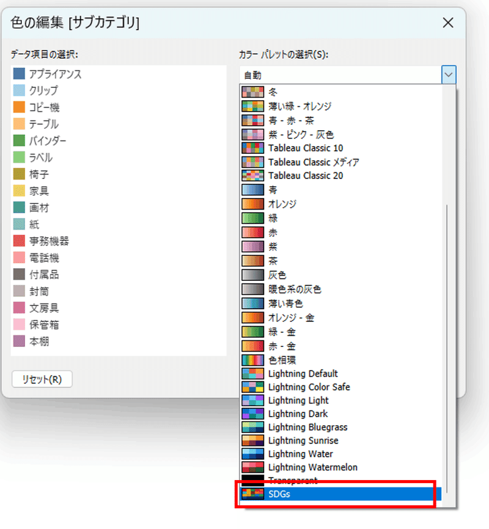The height and width of the screenshot is (529, 489).
Task: Select the 暖色系の灰色 palette icon
Action: pyautogui.click(x=252, y=288)
